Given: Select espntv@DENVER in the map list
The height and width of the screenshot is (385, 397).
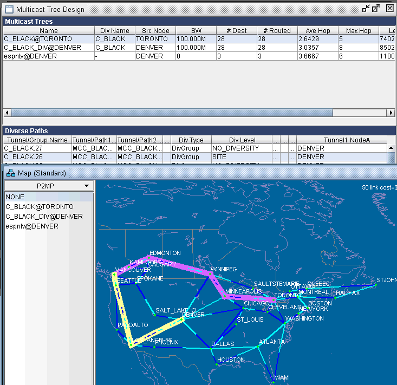Looking at the screenshot, I should tap(32, 226).
